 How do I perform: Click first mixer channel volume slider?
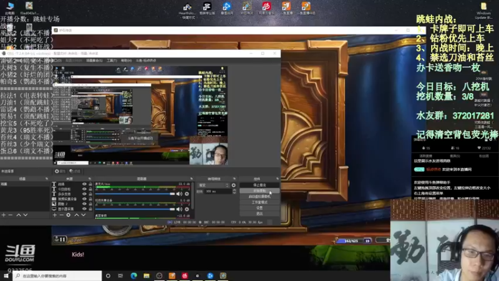pyautogui.click(x=135, y=194)
